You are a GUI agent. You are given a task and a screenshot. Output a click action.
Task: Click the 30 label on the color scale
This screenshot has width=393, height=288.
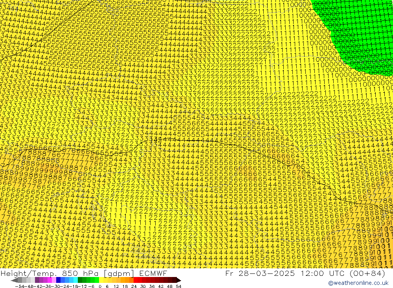tap(143, 286)
